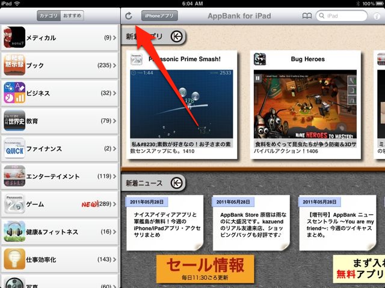The image size is (385, 288).
Task: Expand 仕事効率化 row chevron
Action: click(x=115, y=259)
